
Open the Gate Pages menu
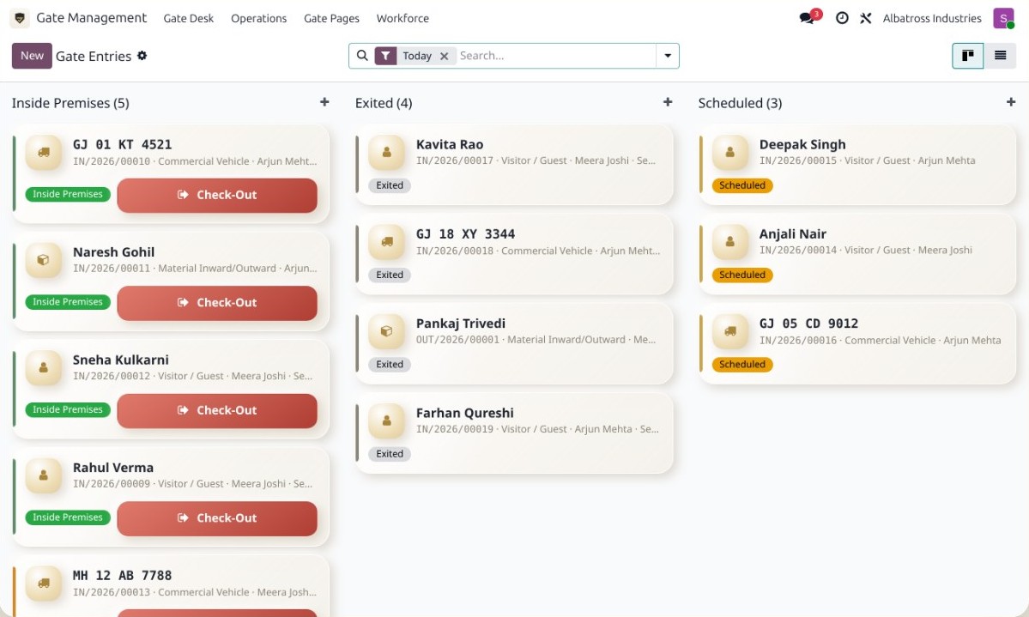click(331, 18)
